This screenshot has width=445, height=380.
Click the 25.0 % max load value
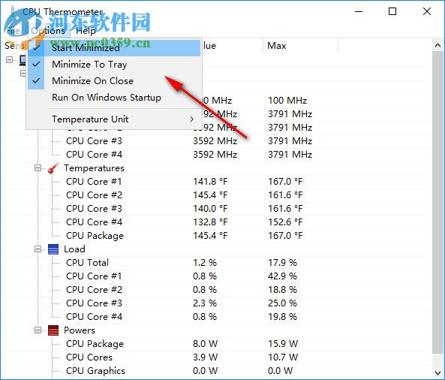tap(282, 303)
